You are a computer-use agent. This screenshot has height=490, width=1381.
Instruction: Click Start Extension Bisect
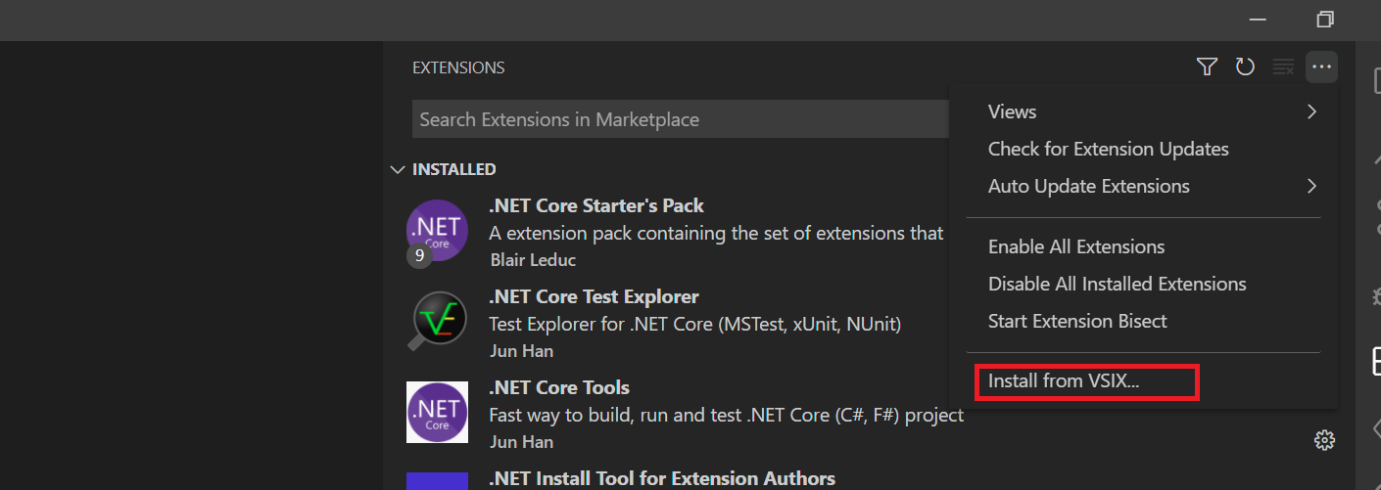(1077, 321)
